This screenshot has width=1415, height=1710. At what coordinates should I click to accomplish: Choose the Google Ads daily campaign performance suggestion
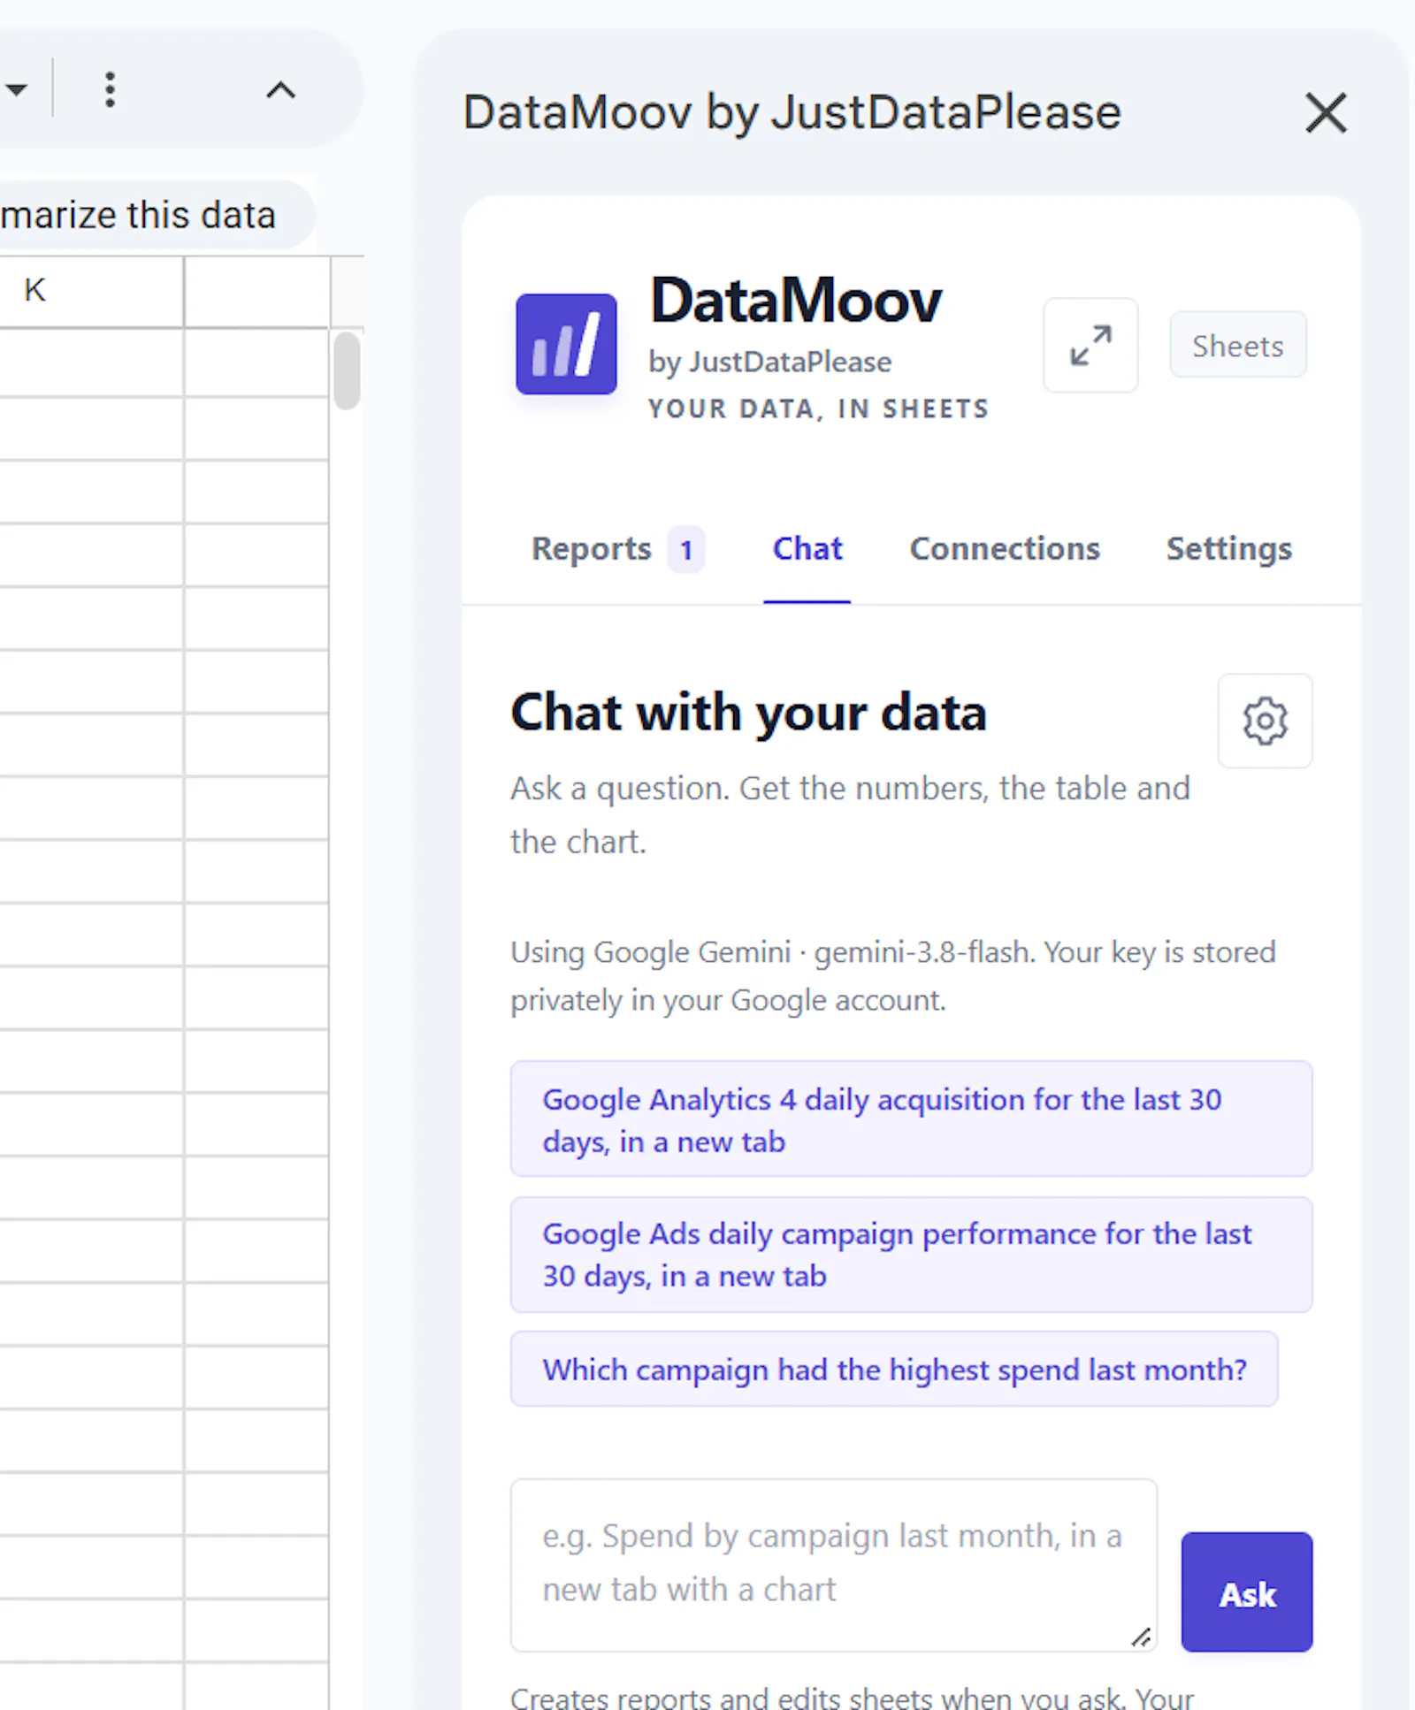click(x=911, y=1255)
